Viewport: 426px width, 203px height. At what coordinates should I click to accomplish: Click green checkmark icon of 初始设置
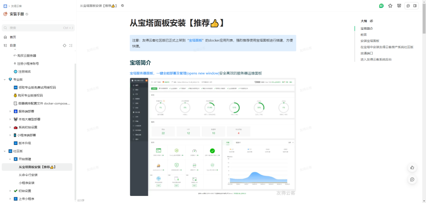pyautogui.click(x=15, y=191)
